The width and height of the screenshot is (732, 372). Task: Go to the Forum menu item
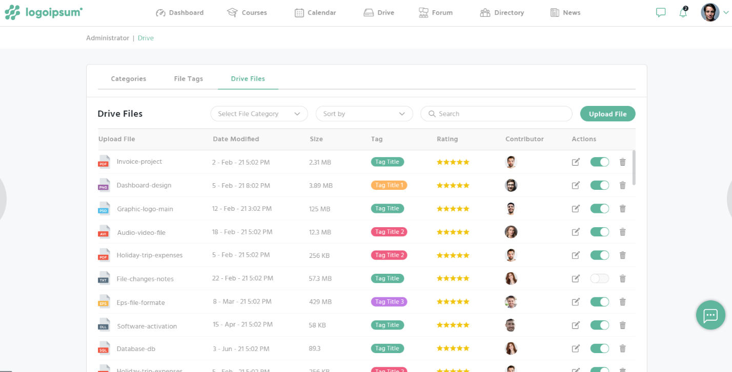click(x=435, y=12)
